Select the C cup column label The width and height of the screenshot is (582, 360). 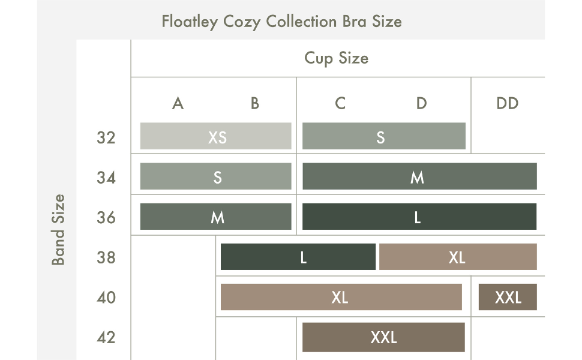(x=340, y=103)
